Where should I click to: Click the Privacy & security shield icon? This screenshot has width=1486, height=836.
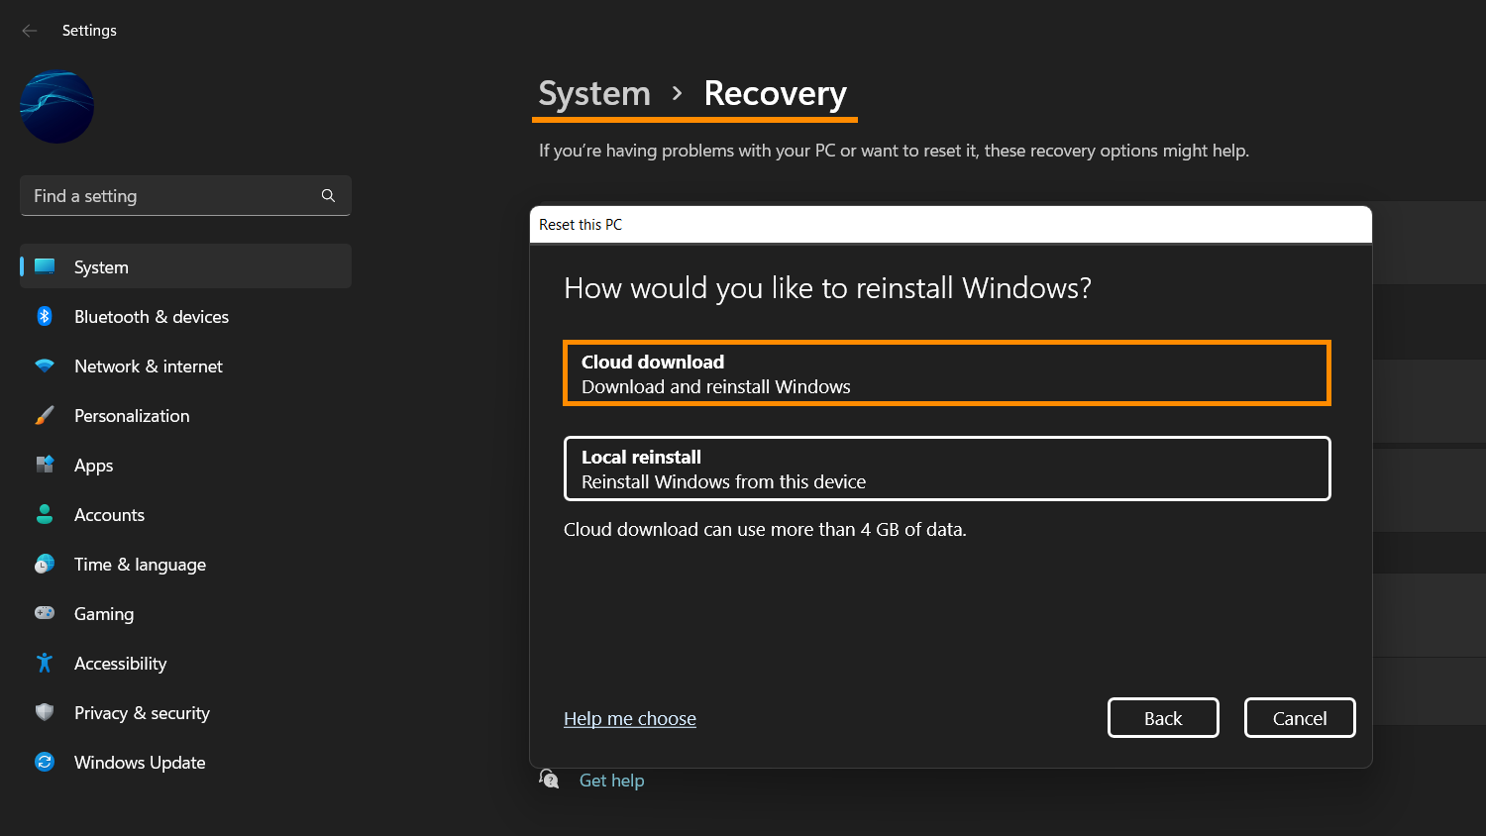[45, 712]
